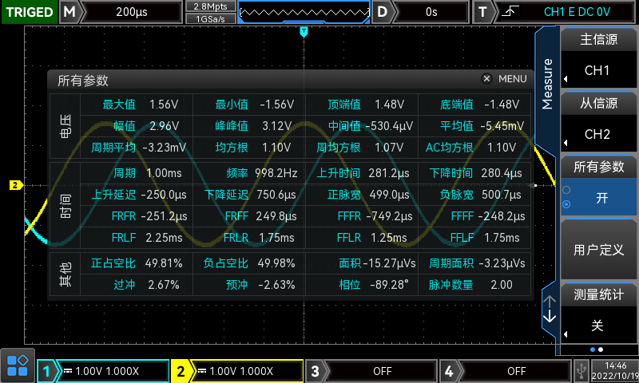This screenshot has width=639, height=383.
Task: Open the 200µs timebase setting
Action: tap(131, 12)
